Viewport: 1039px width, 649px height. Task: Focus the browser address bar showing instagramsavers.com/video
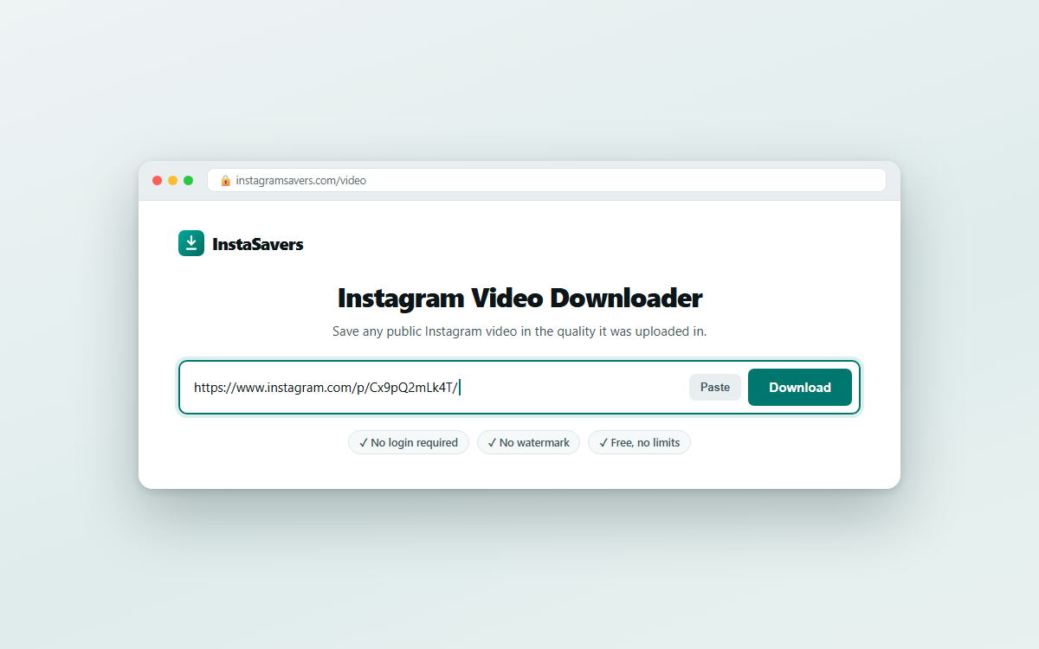click(x=546, y=180)
